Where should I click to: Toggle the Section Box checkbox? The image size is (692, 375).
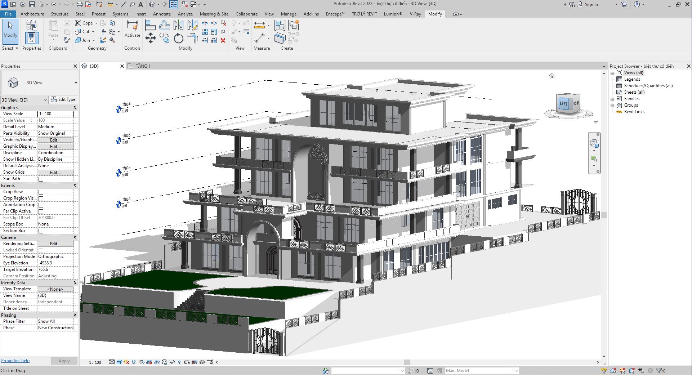pyautogui.click(x=41, y=231)
